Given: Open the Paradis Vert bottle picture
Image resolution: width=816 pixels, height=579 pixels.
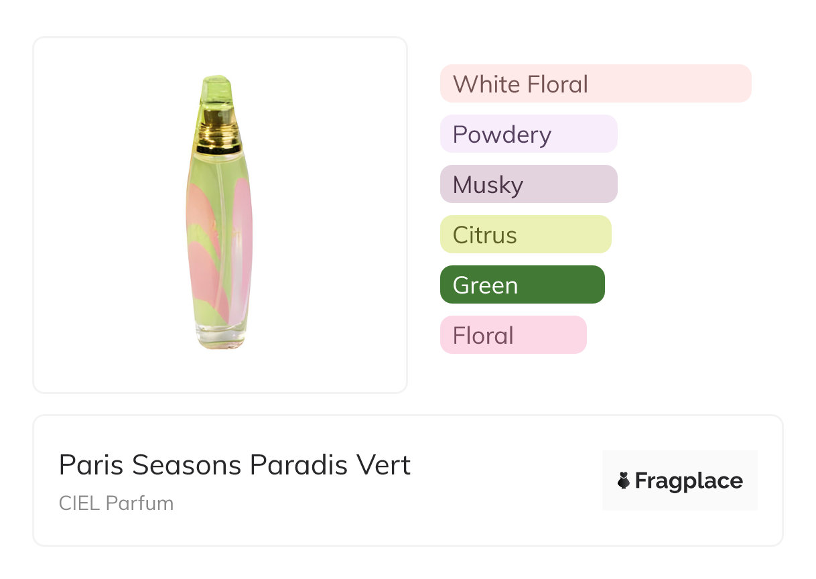Looking at the screenshot, I should coord(220,214).
